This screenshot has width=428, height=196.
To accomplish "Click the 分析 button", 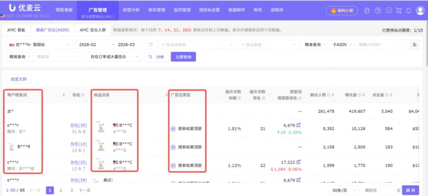I will (x=156, y=57).
